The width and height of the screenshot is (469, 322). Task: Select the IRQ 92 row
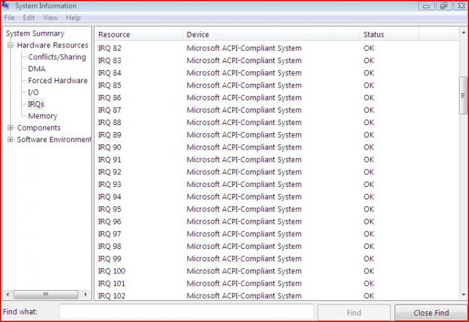coord(276,172)
